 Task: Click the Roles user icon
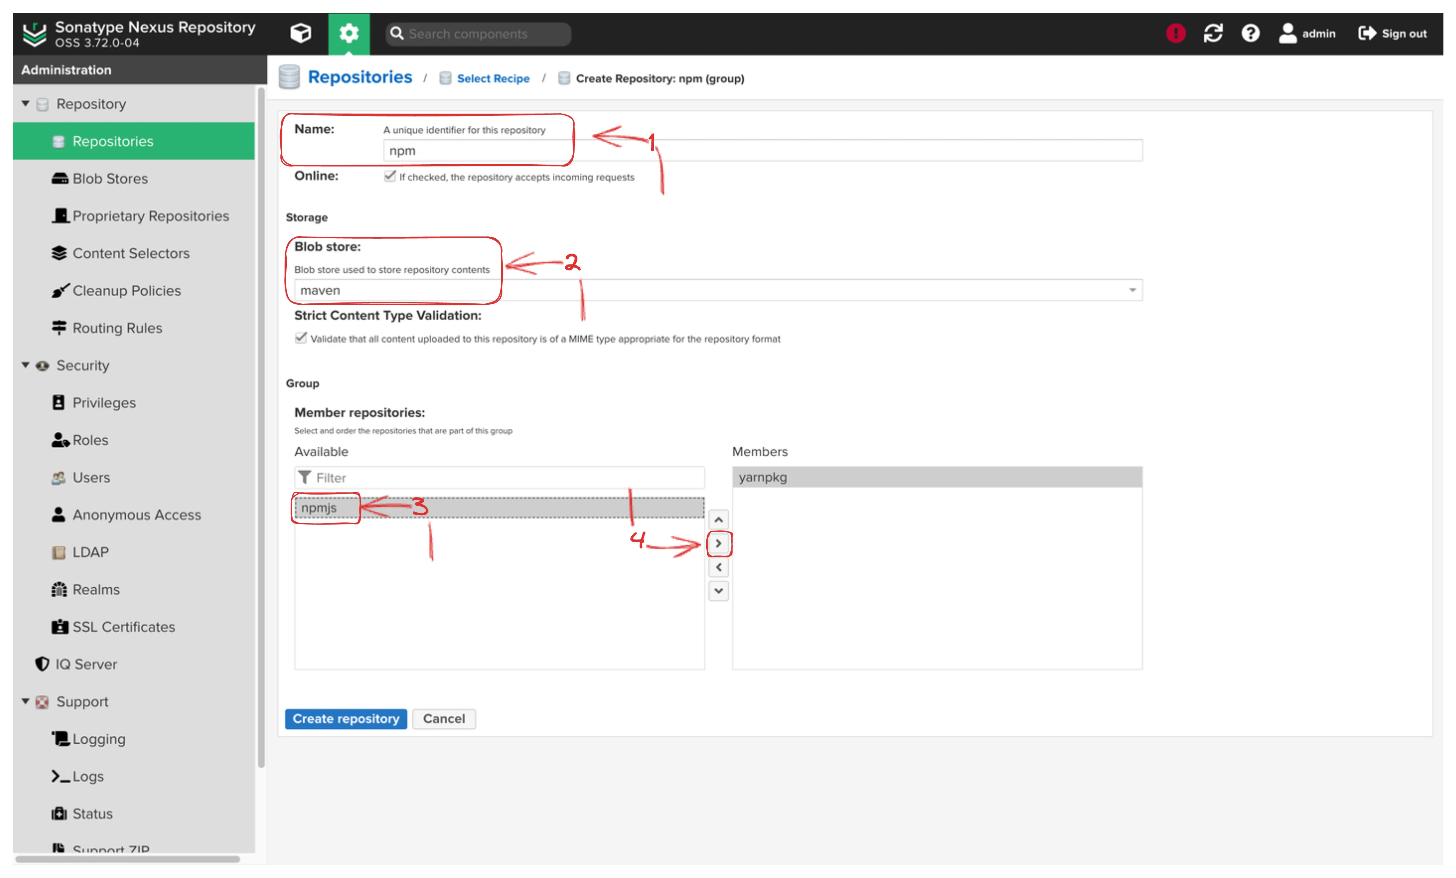(60, 440)
